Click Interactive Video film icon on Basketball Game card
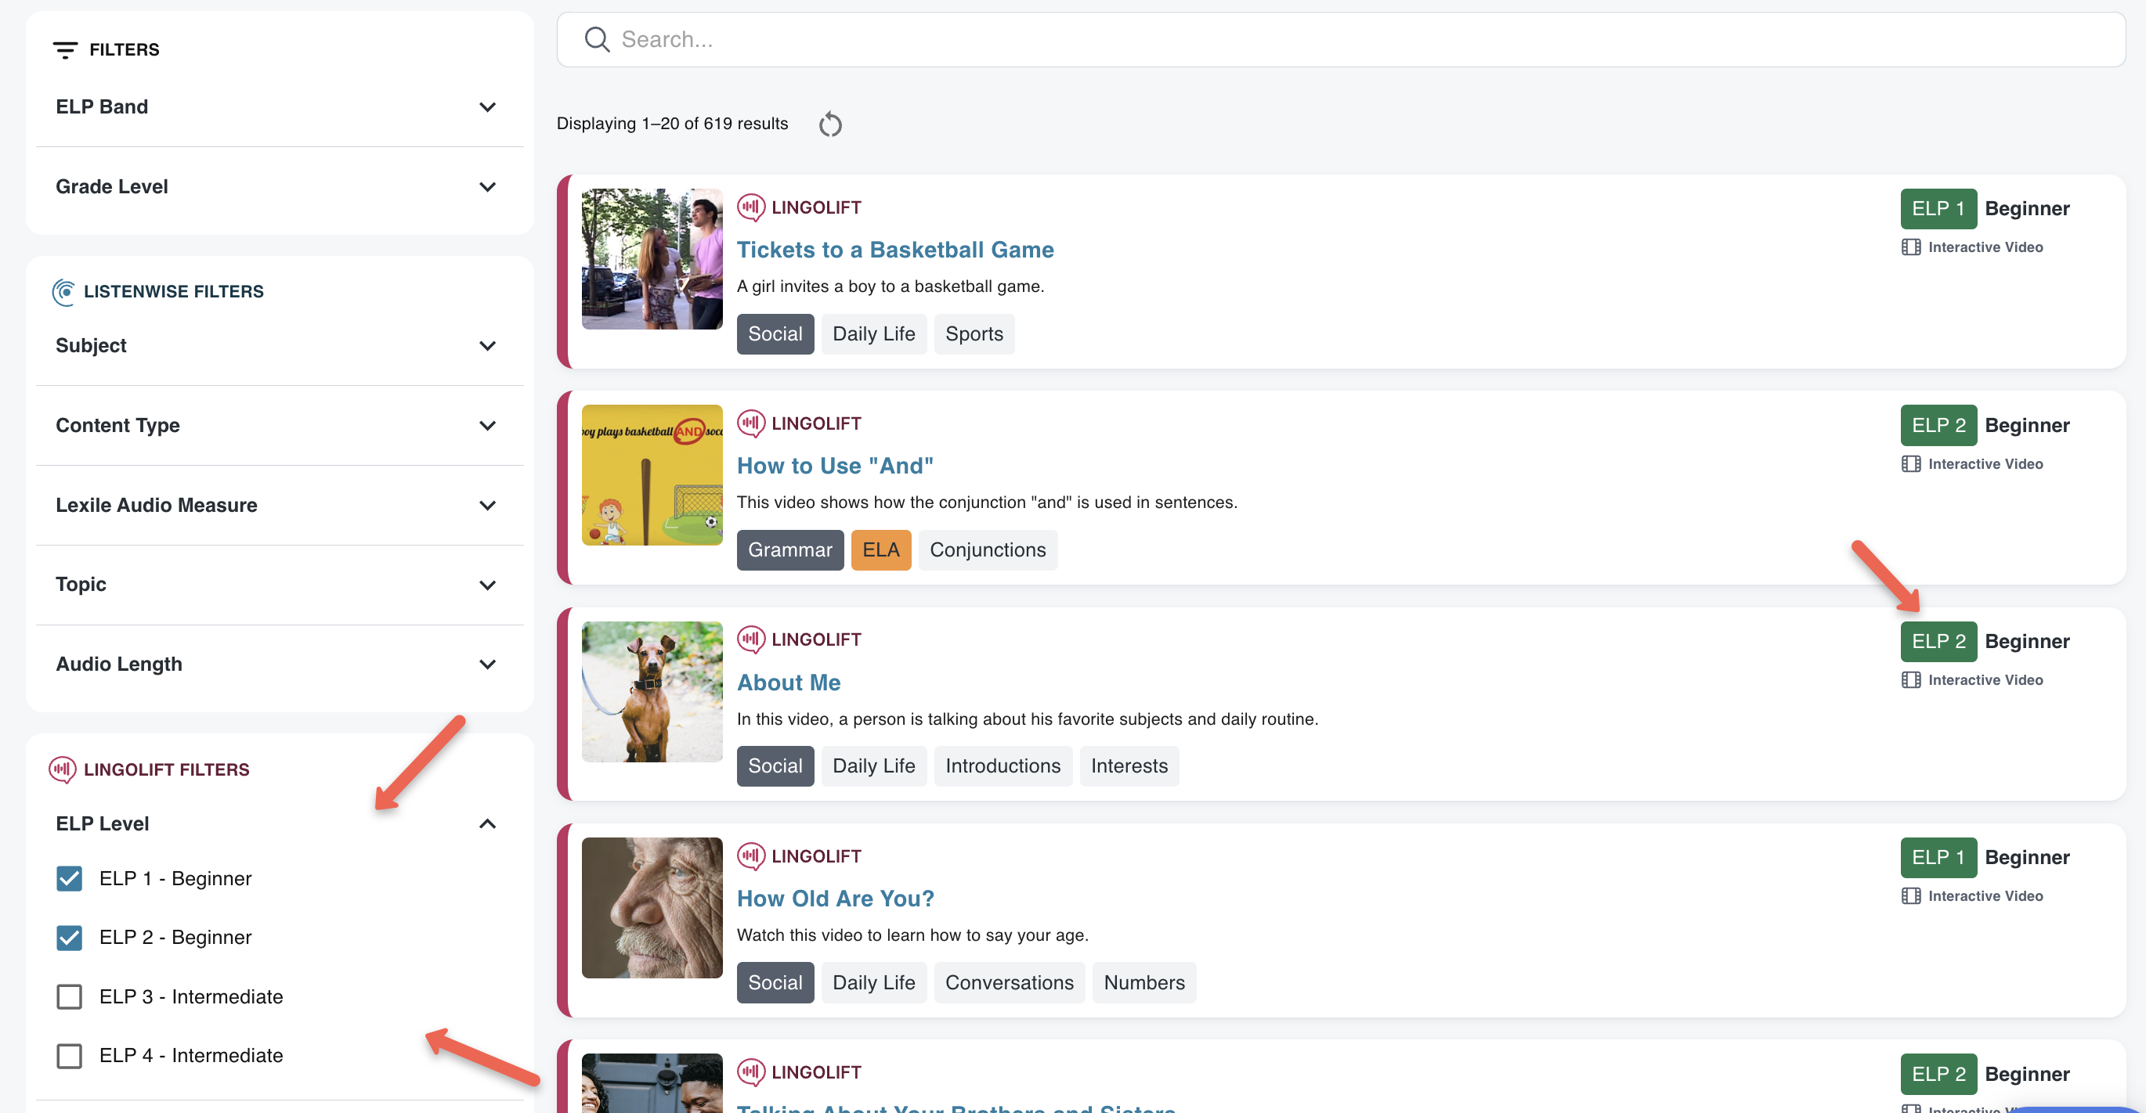2146x1113 pixels. 1911,247
